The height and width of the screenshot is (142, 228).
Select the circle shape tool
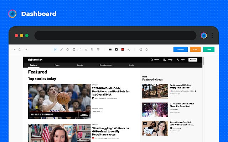click(68, 50)
